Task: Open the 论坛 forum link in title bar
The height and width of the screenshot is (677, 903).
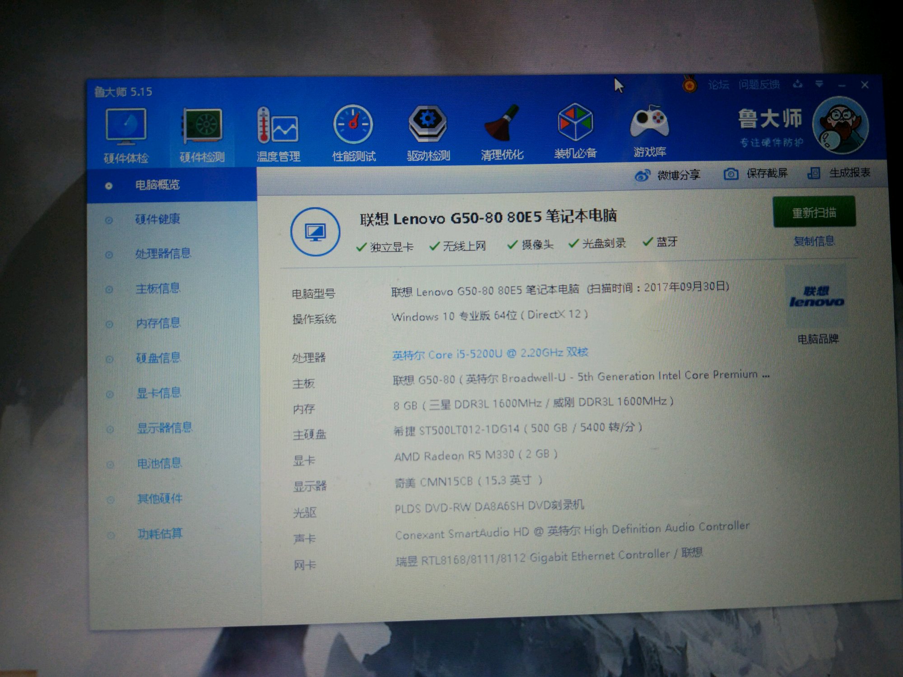Action: coord(718,84)
